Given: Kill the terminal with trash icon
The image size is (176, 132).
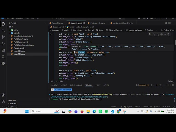Looking at the screenshot, I should pos(161,85).
